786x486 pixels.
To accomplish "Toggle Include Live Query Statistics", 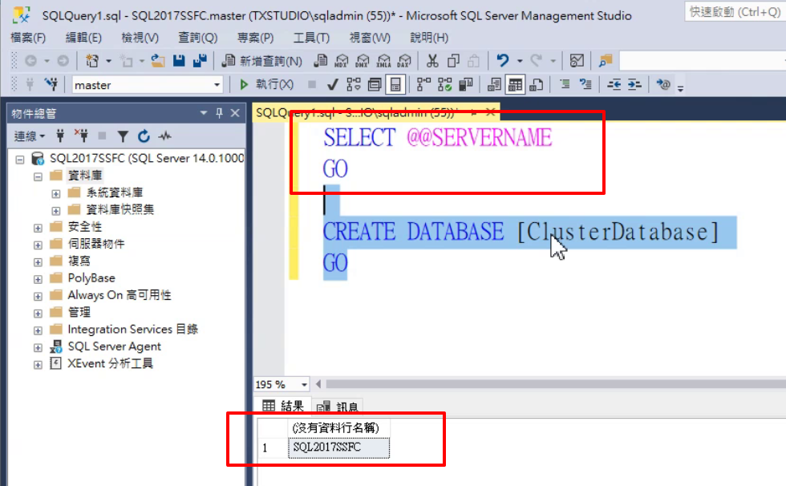I will (444, 85).
